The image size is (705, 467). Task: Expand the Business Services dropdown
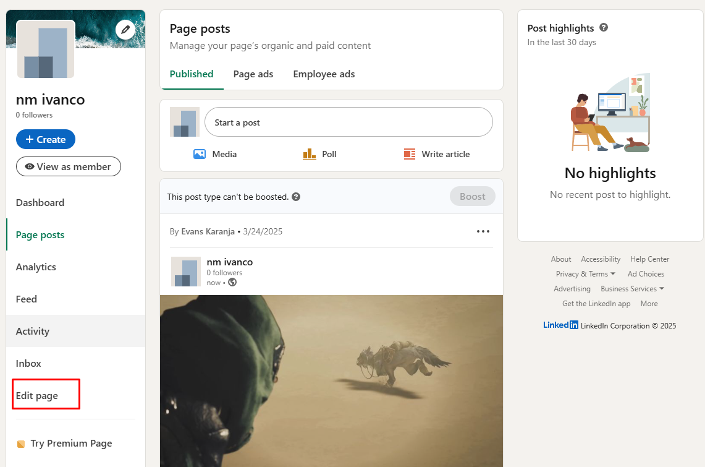(632, 288)
